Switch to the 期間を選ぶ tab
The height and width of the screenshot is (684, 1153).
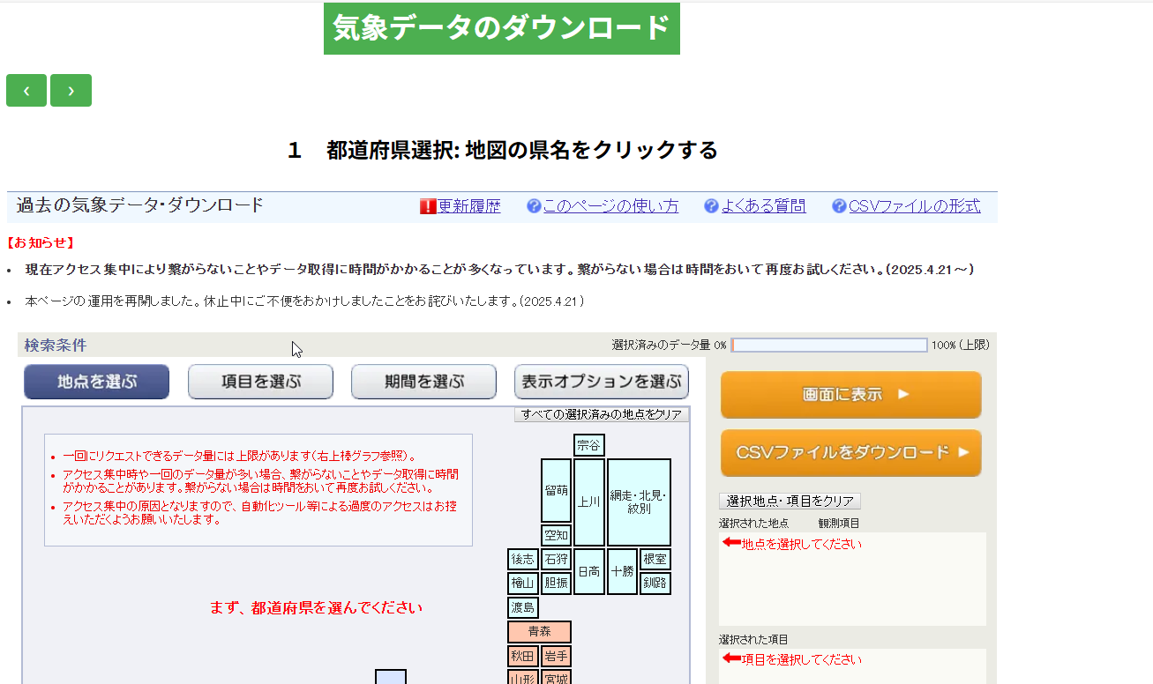(x=423, y=381)
